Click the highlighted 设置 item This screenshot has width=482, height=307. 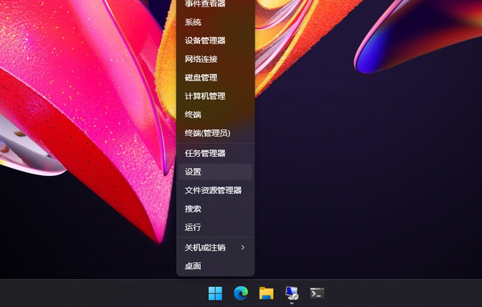(x=215, y=172)
